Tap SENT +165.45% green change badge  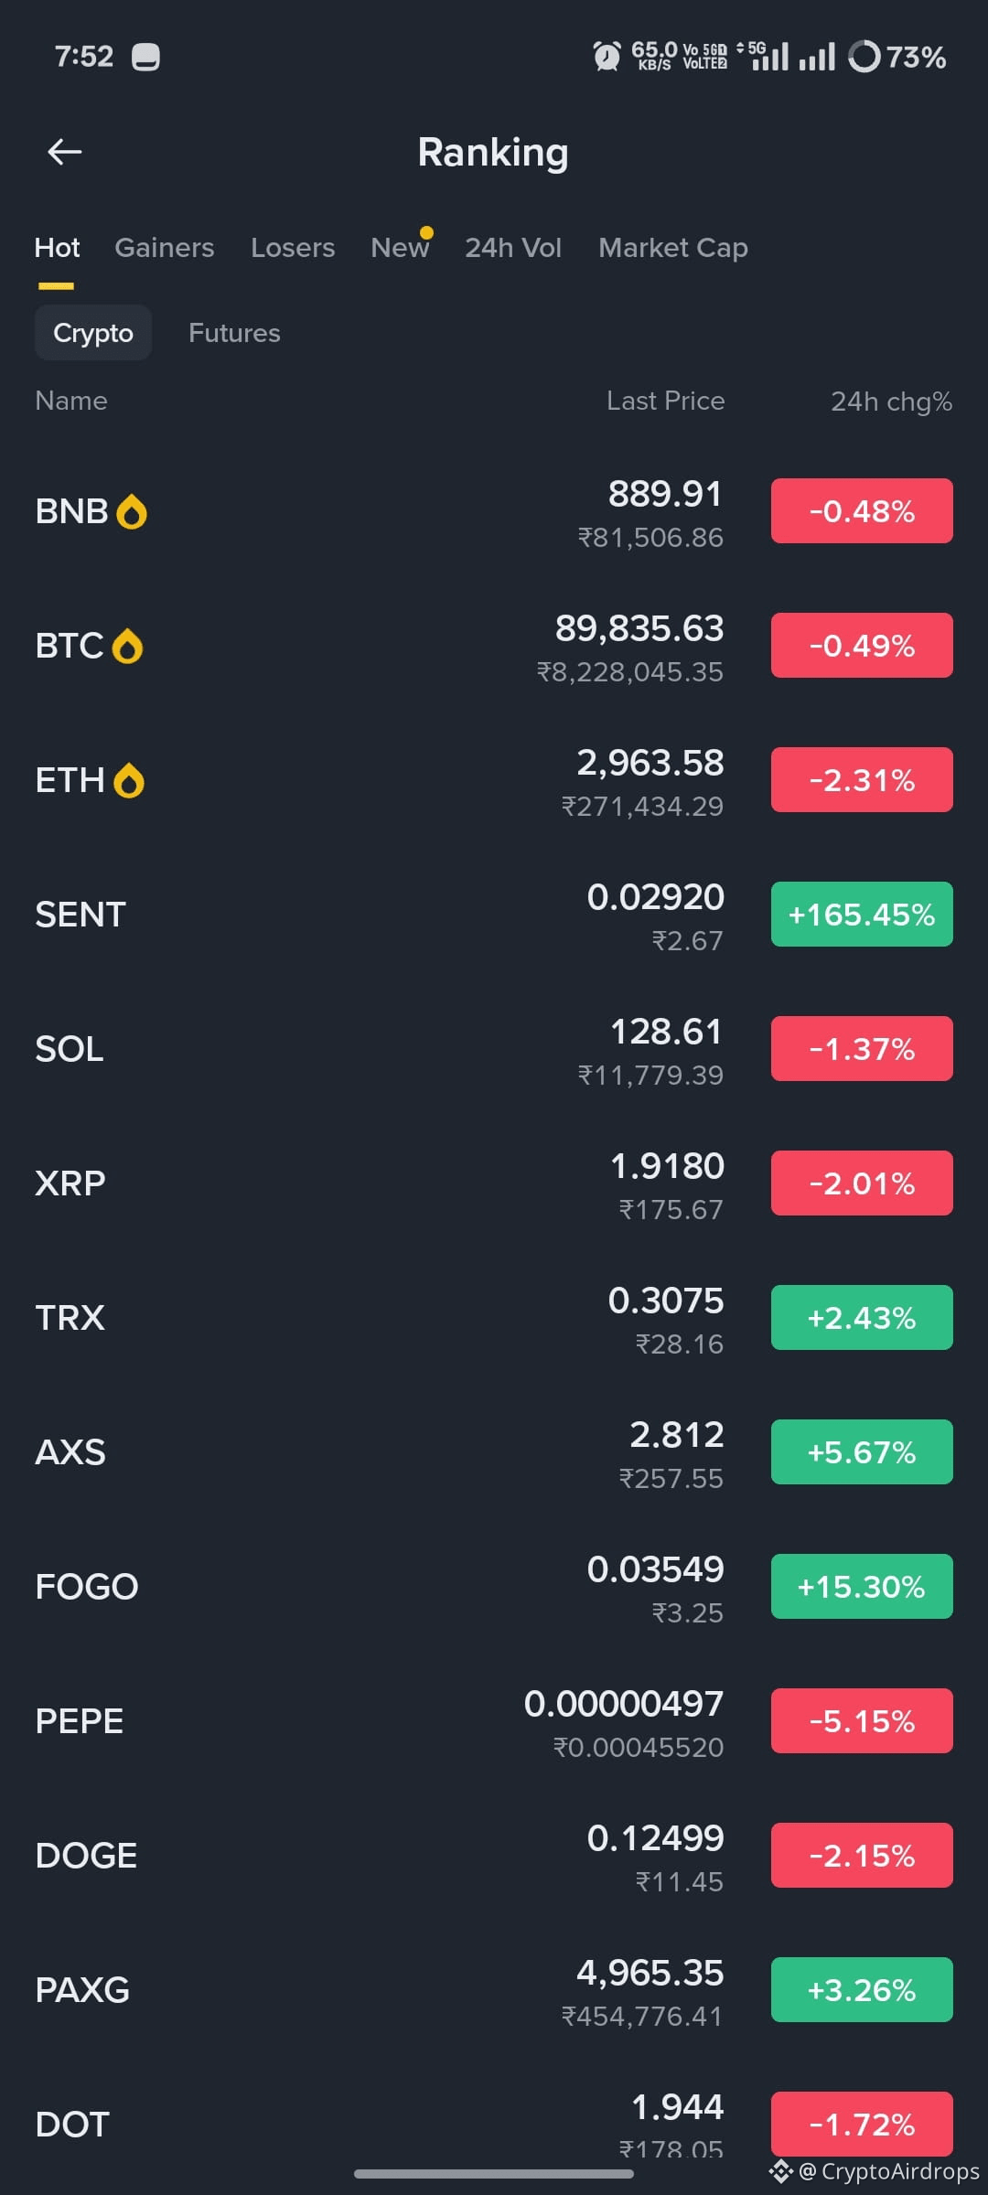pyautogui.click(x=862, y=915)
